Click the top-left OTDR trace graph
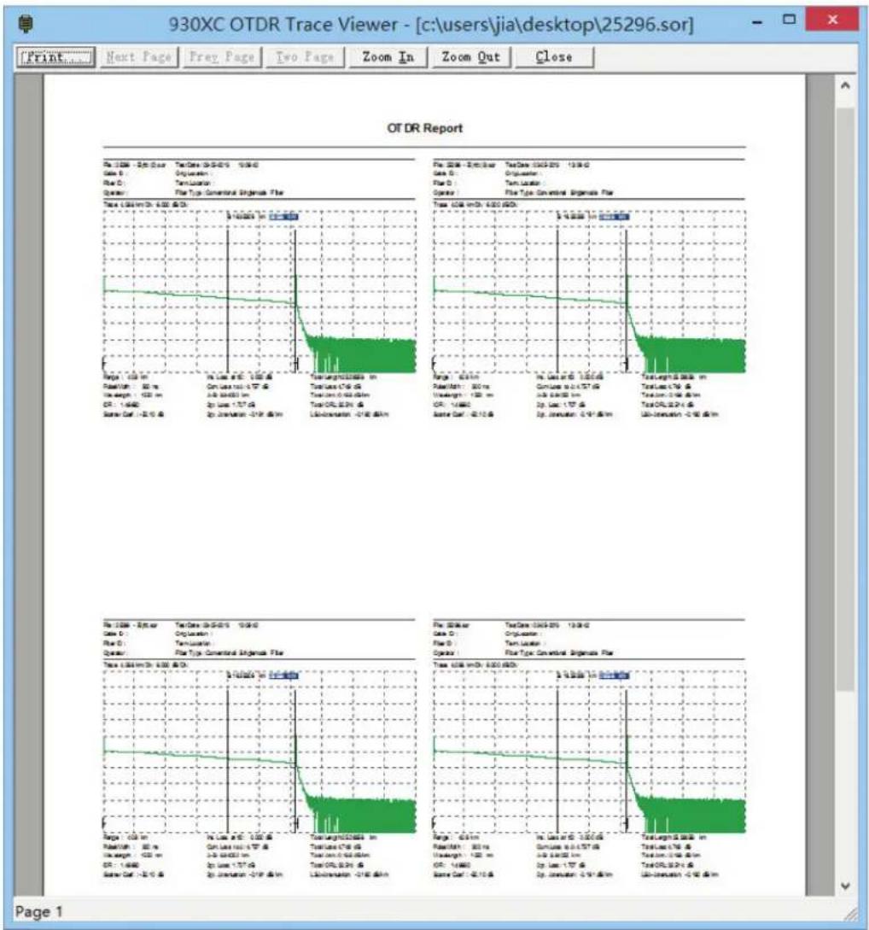The height and width of the screenshot is (930, 869). (260, 292)
